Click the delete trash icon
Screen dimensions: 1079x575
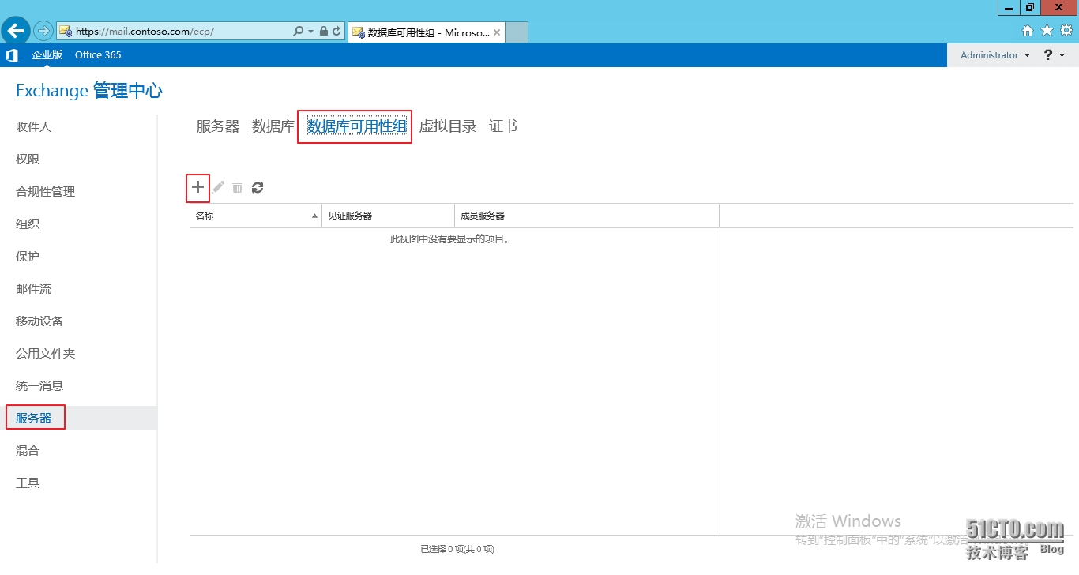[x=238, y=187]
